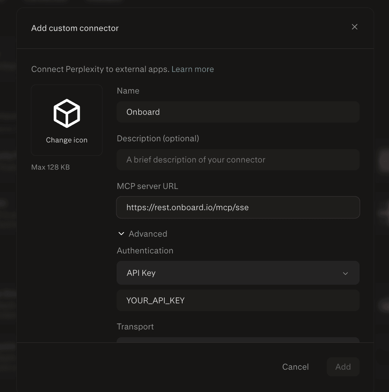The height and width of the screenshot is (392, 389).
Task: Close the Add custom connector dialog
Action: click(354, 27)
